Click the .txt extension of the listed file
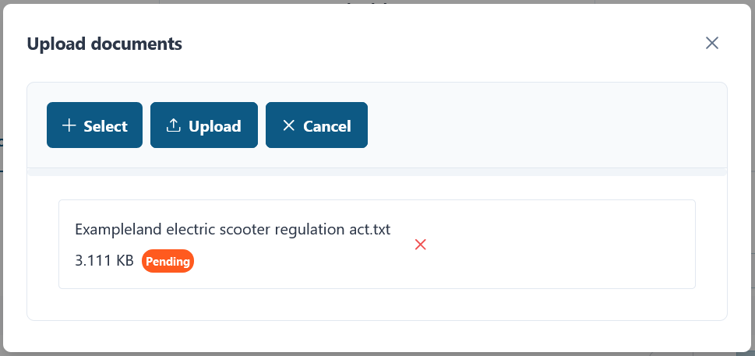This screenshot has width=755, height=356. [379, 230]
